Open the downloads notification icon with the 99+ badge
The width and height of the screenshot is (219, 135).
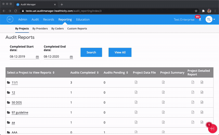200,19
